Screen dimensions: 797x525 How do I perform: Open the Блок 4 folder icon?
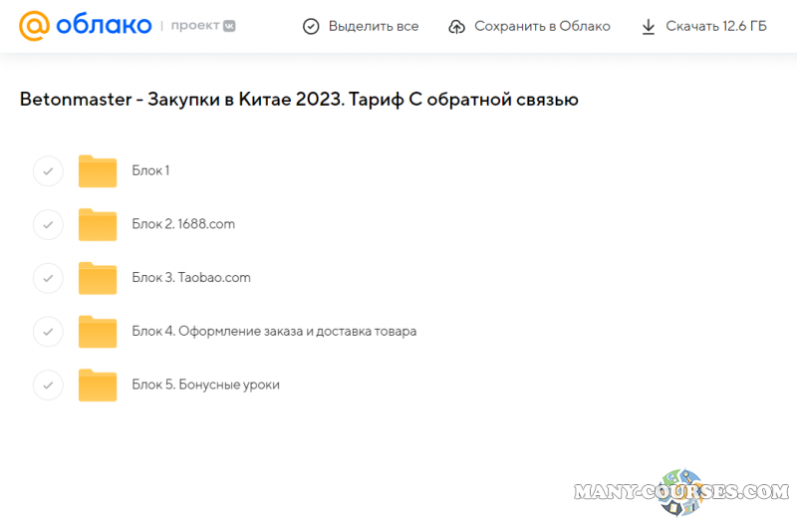tap(98, 332)
